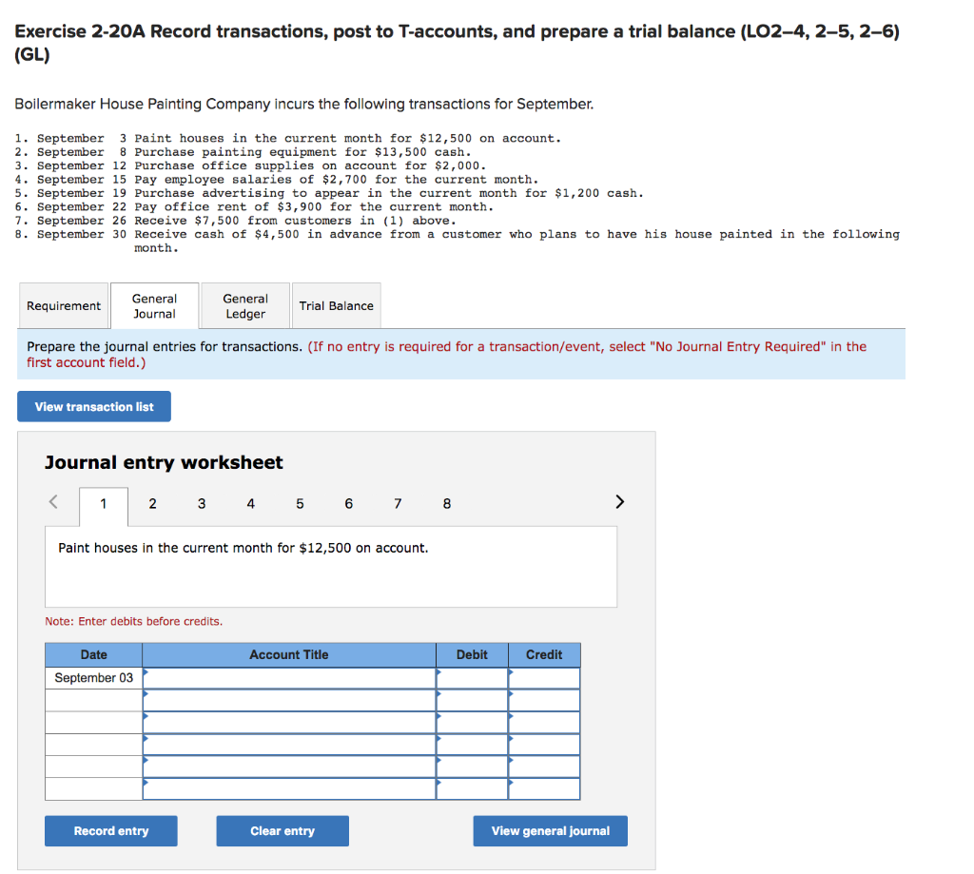Switch to the Trial Balance tab
The width and height of the screenshot is (974, 874).
point(338,305)
